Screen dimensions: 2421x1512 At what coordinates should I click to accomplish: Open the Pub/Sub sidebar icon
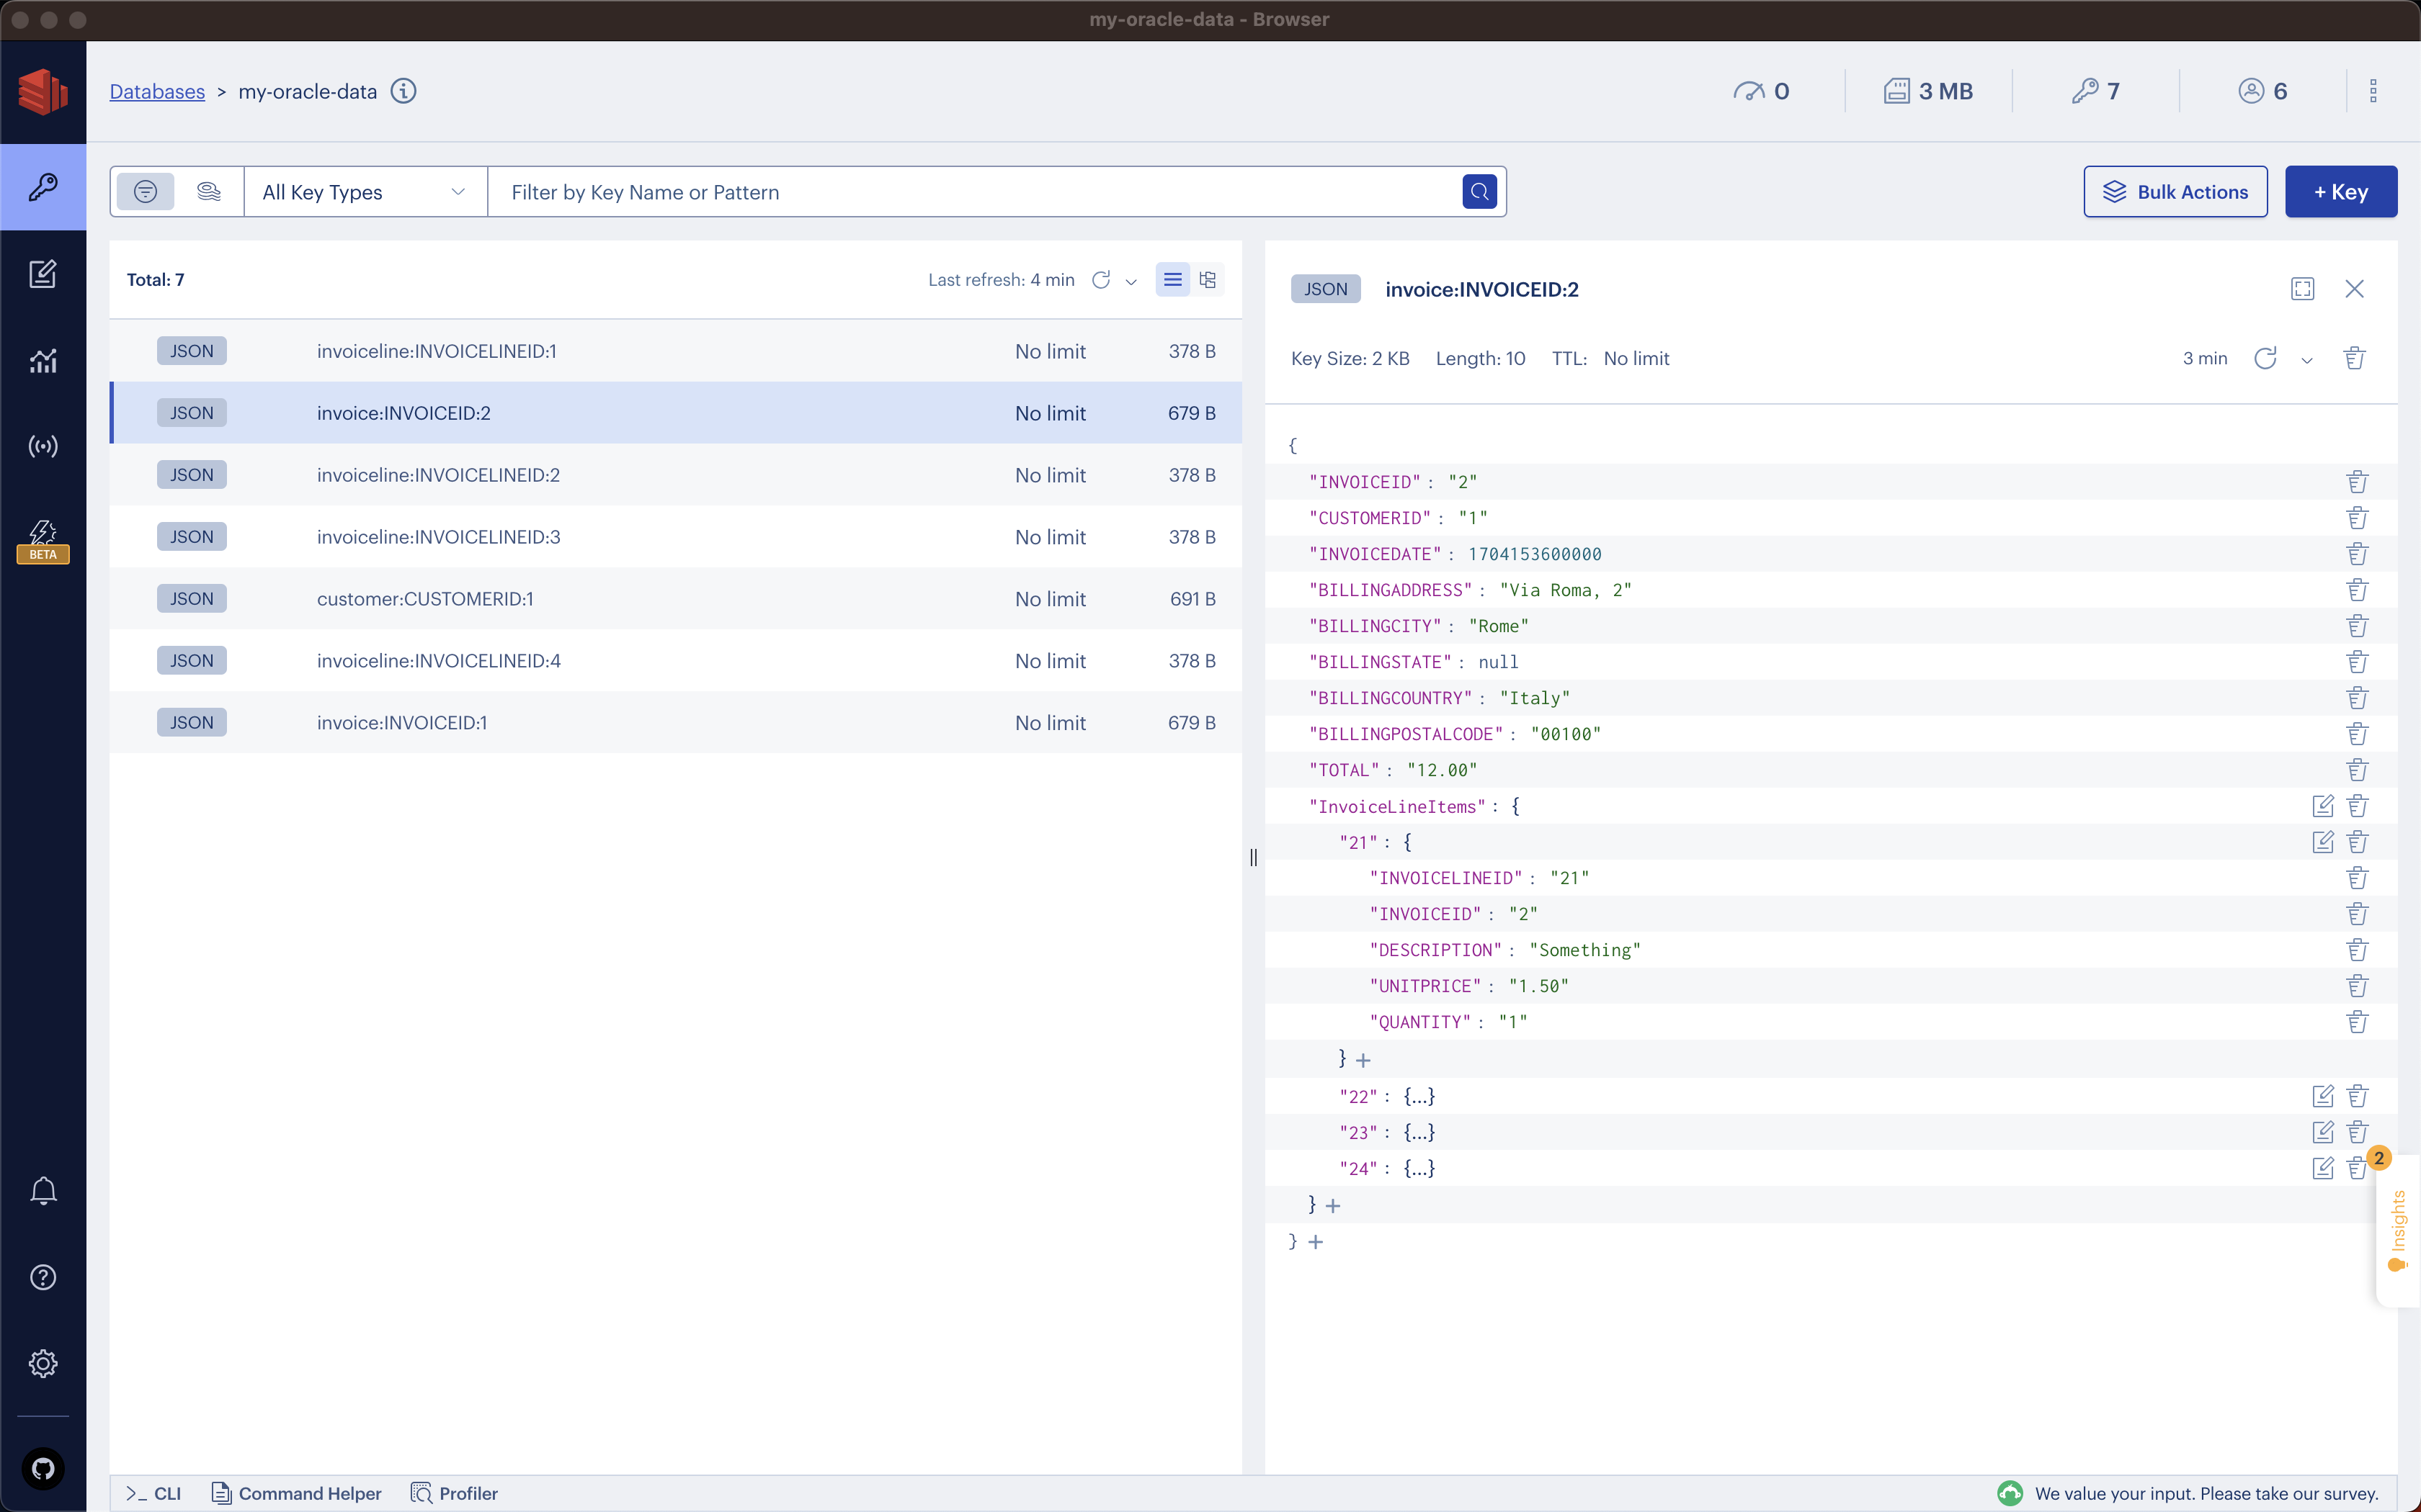(x=43, y=446)
